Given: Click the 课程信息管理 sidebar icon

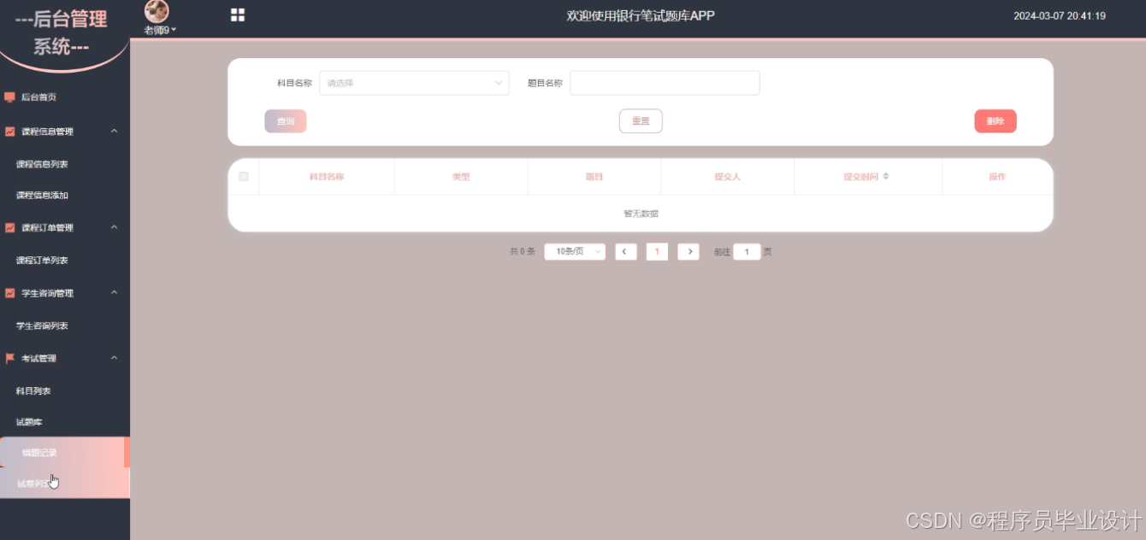Looking at the screenshot, I should (x=9, y=131).
